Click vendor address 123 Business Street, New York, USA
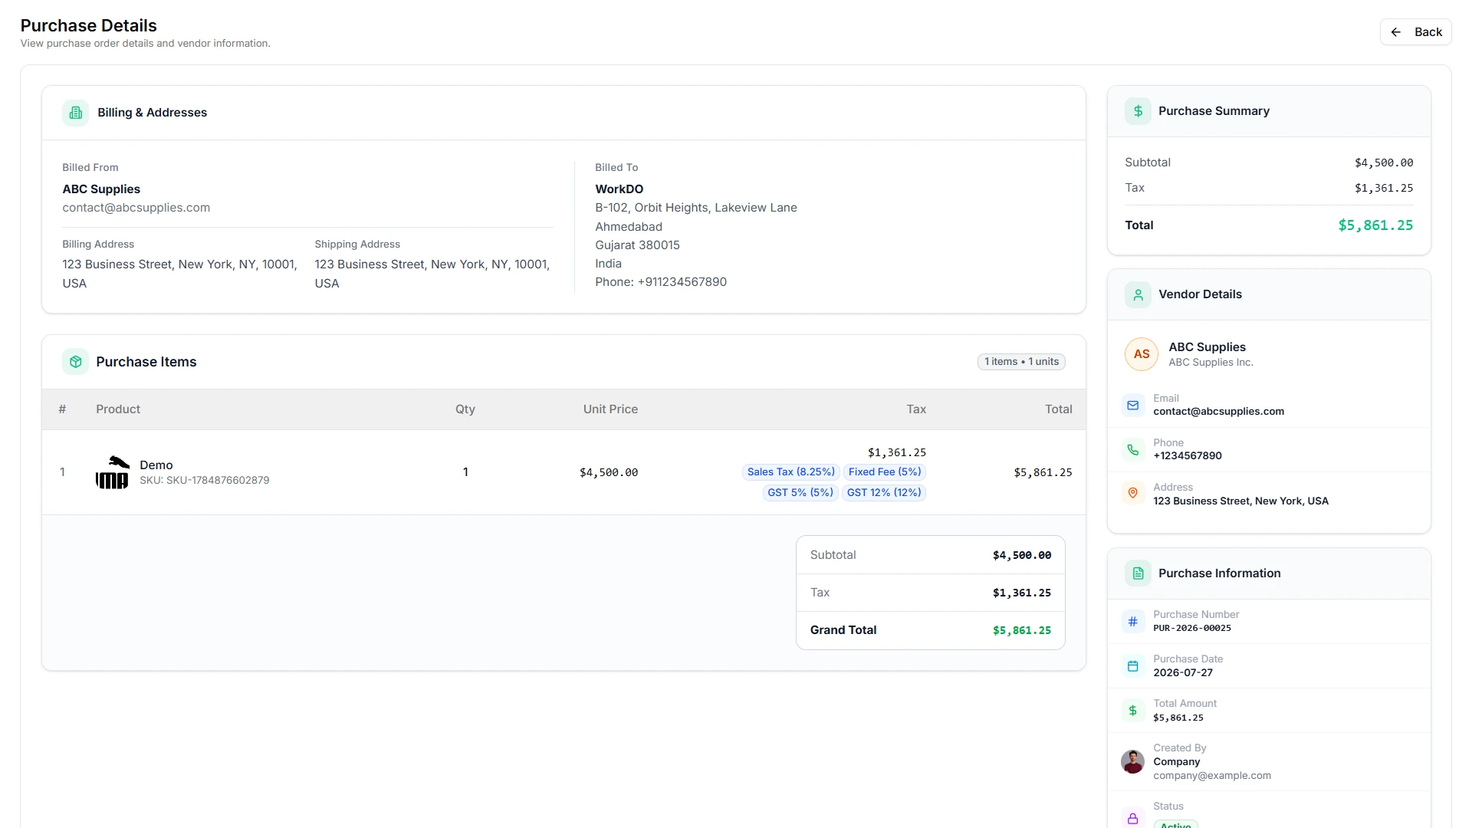The height and width of the screenshot is (828, 1472). (x=1240, y=501)
